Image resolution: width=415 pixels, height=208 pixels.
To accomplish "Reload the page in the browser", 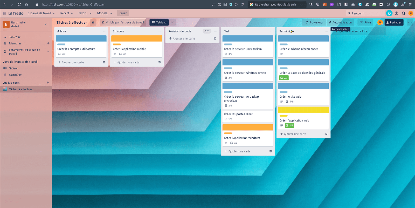I will click(19, 4).
